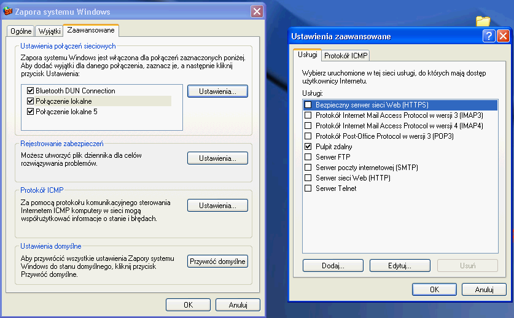Click the Przywróć domyślne button
This screenshot has height=318, width=514.
217,262
